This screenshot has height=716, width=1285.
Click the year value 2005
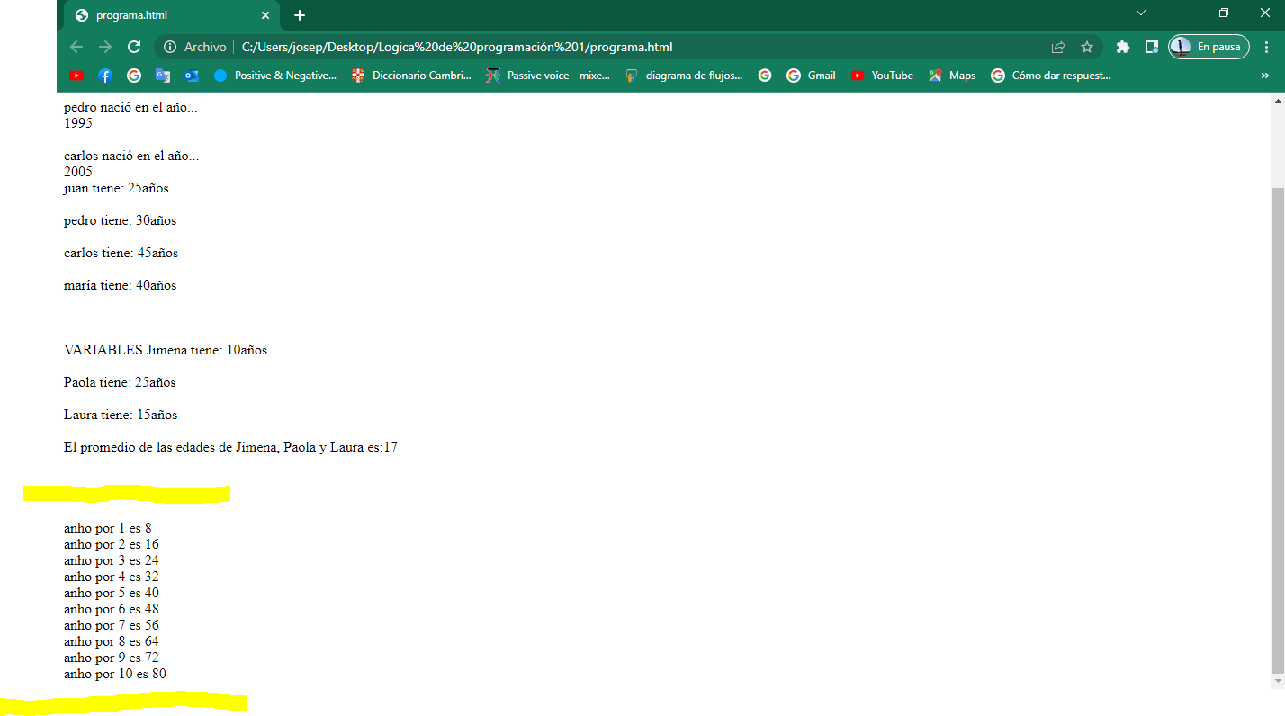[x=78, y=172]
